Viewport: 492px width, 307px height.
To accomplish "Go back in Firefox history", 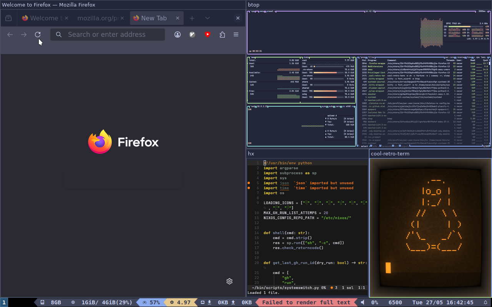I will coord(10,35).
